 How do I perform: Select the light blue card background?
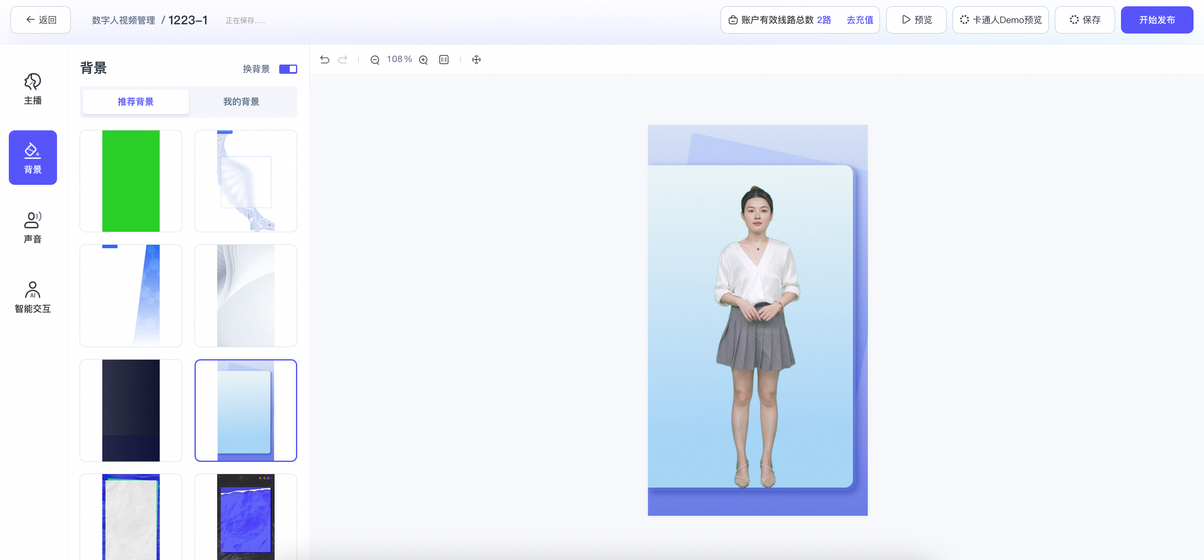tap(246, 410)
